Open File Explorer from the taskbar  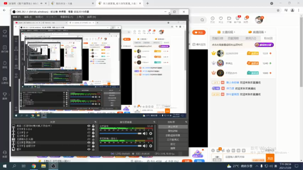[44, 166]
